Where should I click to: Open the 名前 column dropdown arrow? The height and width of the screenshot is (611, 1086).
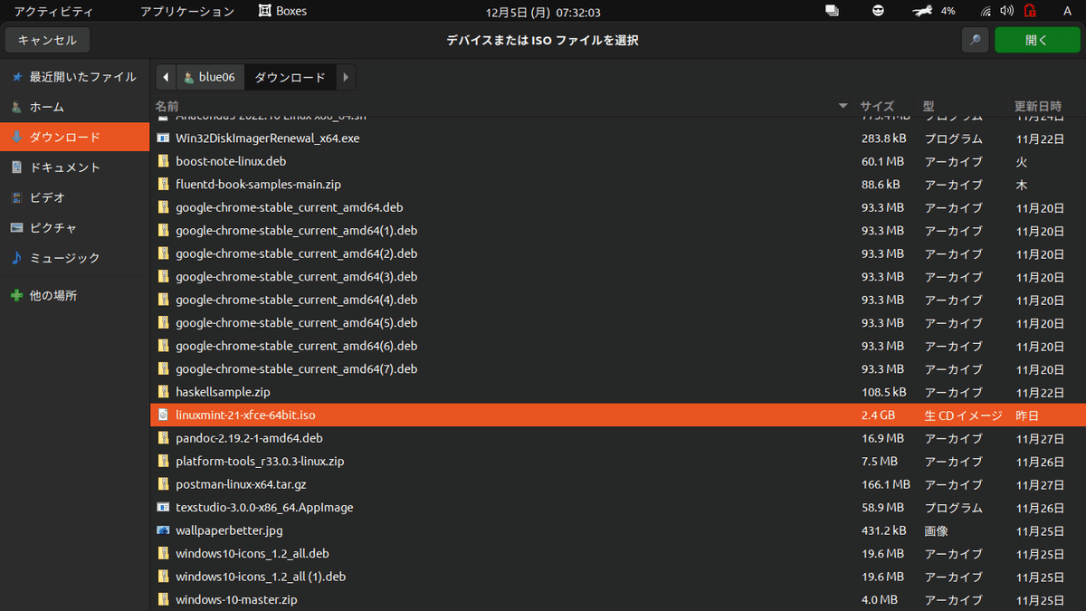click(x=843, y=106)
